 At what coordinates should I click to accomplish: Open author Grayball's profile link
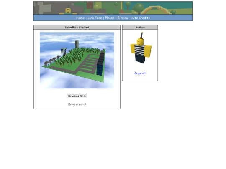point(140,73)
